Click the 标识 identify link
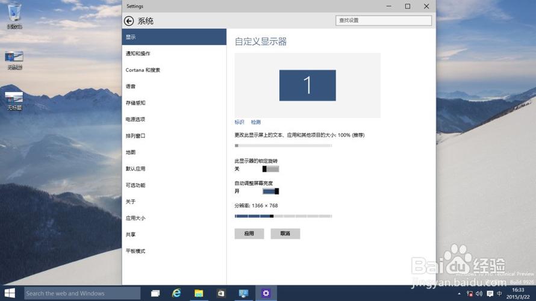 [x=239, y=122]
